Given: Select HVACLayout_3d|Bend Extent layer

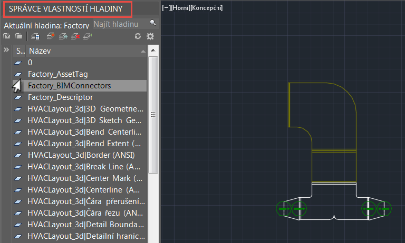Looking at the screenshot, I should click(84, 144).
